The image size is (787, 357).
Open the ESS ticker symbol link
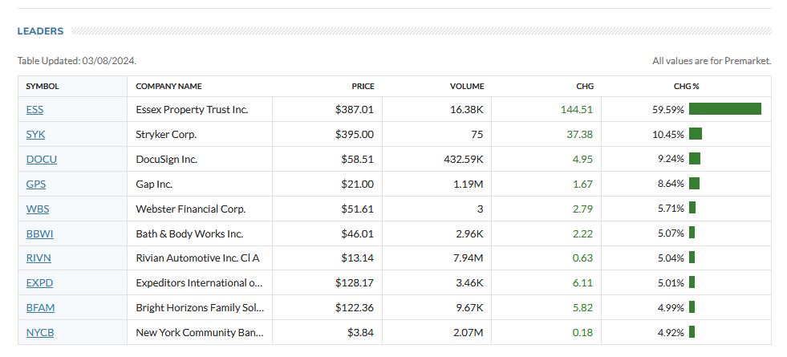click(x=34, y=109)
